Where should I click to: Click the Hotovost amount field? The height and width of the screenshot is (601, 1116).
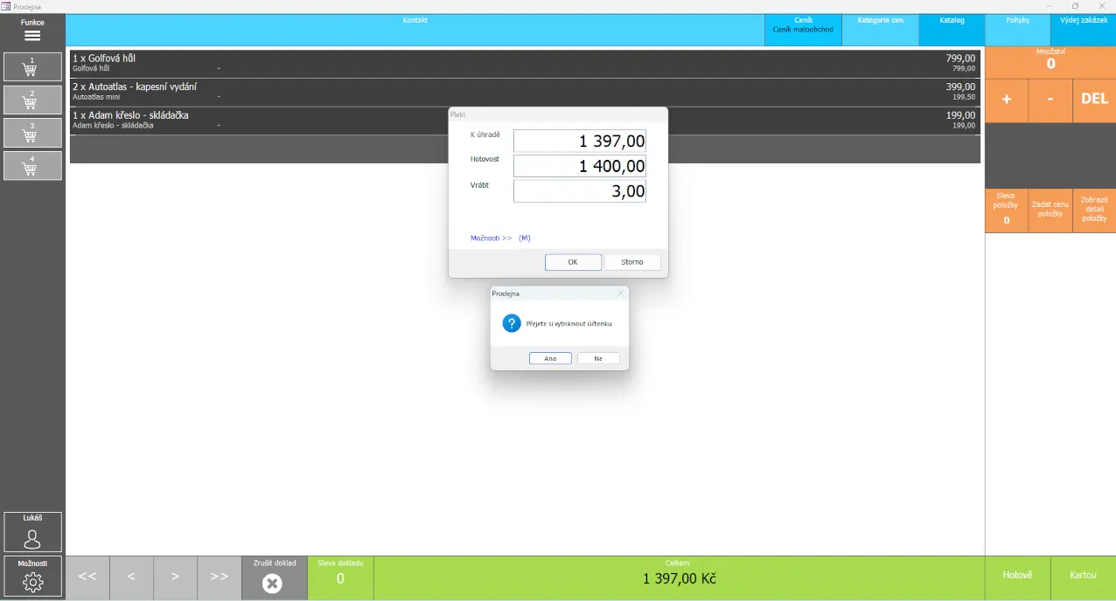coord(579,166)
